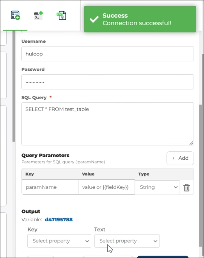
Task: Open the Text Select property dropdown
Action: pyautogui.click(x=127, y=241)
